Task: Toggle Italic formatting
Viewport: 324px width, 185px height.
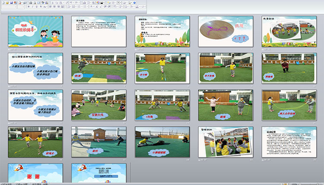Action: pos(32,6)
